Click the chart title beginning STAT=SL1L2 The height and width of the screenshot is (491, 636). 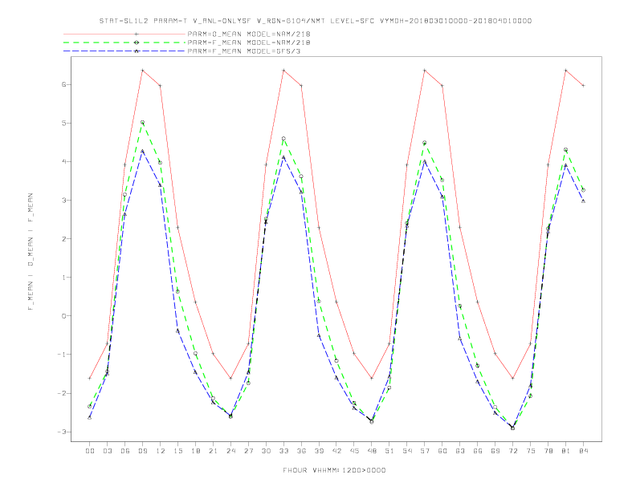[x=316, y=21]
